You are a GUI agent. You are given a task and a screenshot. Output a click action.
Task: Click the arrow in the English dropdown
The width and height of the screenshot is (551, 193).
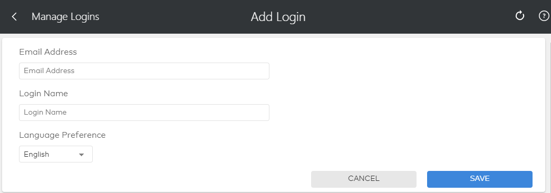tap(82, 155)
